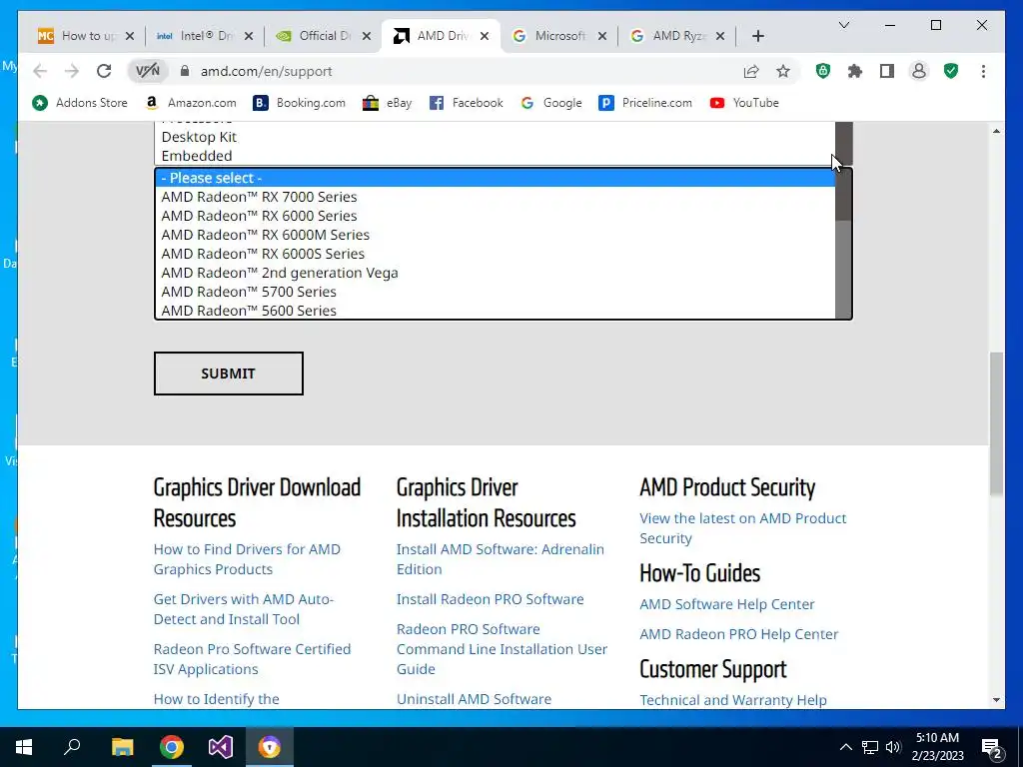This screenshot has height=767, width=1023.
Task: Open the Extensions puzzle icon
Action: (x=855, y=71)
